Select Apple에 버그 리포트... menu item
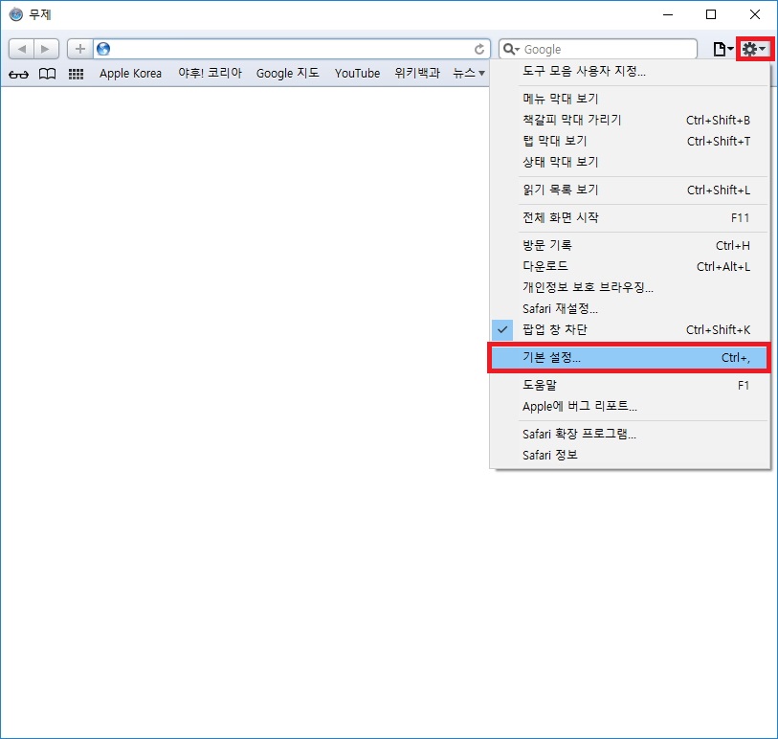This screenshot has height=739, width=778. pyautogui.click(x=630, y=406)
